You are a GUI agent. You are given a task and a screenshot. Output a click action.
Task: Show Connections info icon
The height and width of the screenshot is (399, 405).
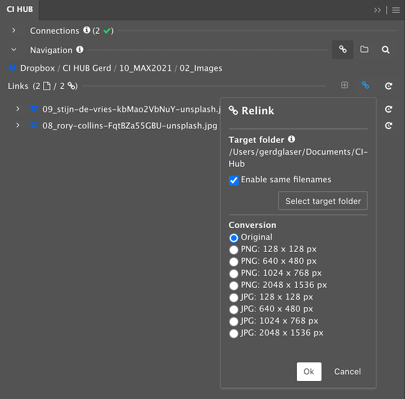coord(87,30)
